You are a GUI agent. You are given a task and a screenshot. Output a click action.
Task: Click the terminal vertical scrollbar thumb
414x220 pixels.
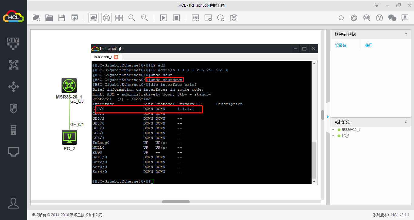pos(314,160)
